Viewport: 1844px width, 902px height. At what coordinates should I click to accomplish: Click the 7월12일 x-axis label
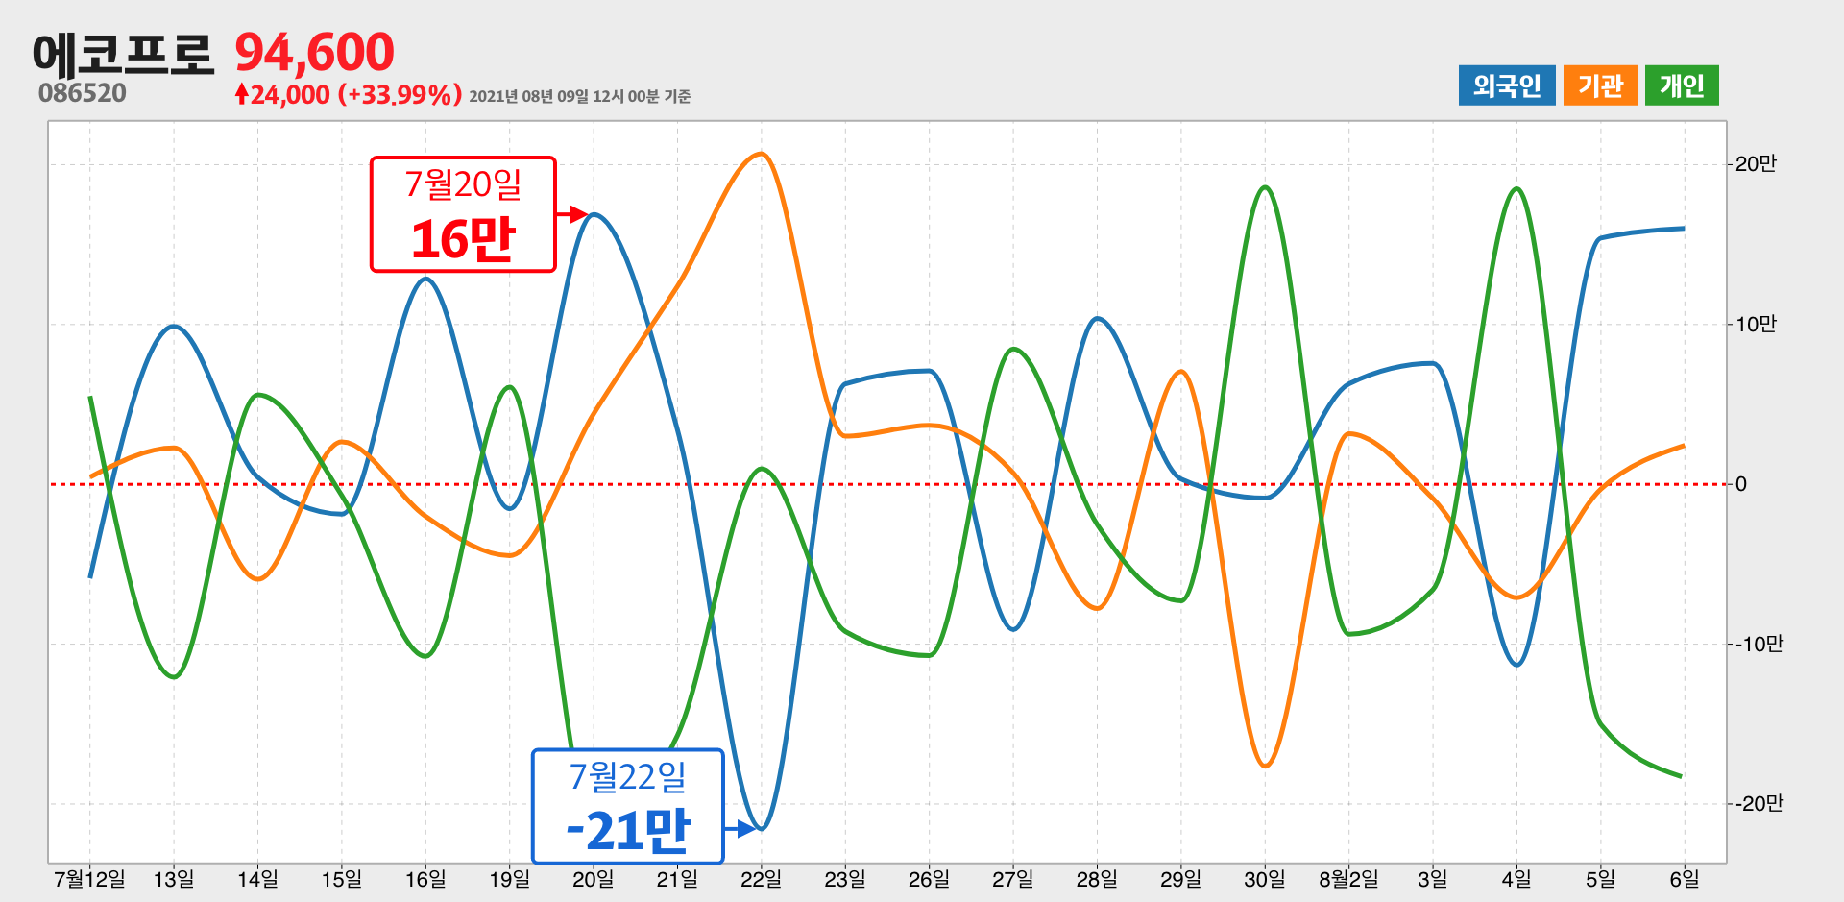coord(89,879)
